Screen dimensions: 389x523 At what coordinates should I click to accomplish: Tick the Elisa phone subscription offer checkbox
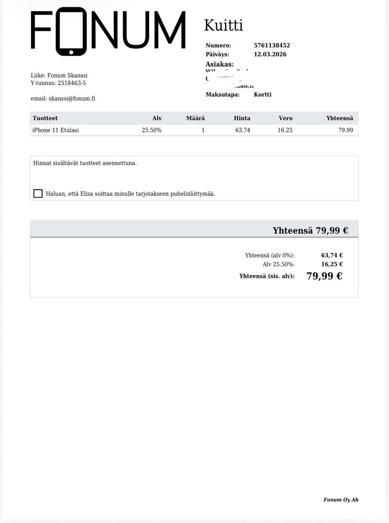click(x=38, y=193)
